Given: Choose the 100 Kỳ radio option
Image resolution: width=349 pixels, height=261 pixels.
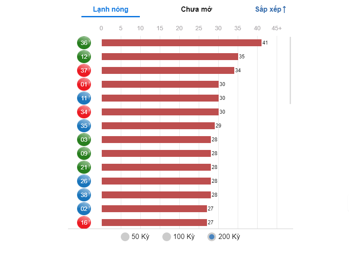Looking at the screenshot, I should pyautogui.click(x=167, y=237).
